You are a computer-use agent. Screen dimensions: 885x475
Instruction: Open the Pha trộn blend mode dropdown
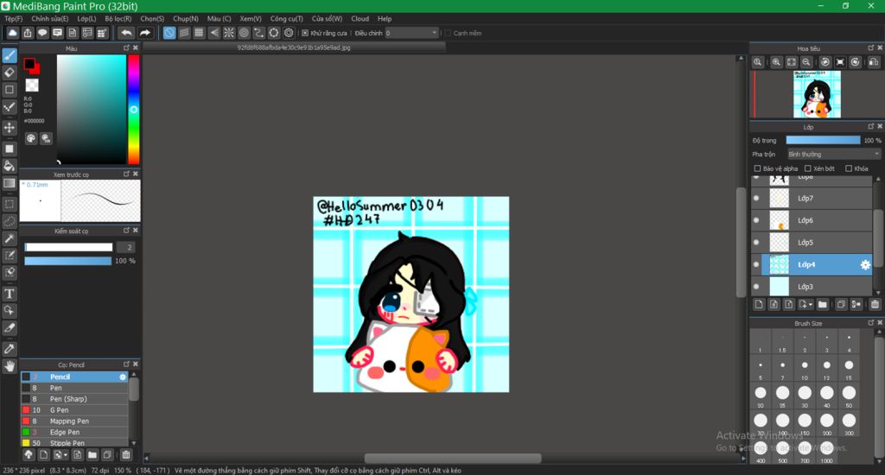coord(834,154)
